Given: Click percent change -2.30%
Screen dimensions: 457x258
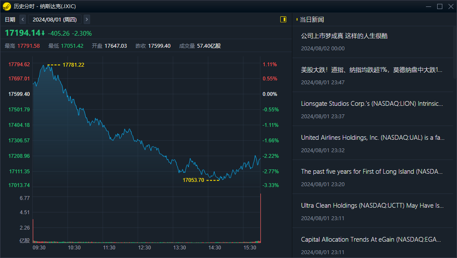Looking at the screenshot, I should pyautogui.click(x=82, y=34).
